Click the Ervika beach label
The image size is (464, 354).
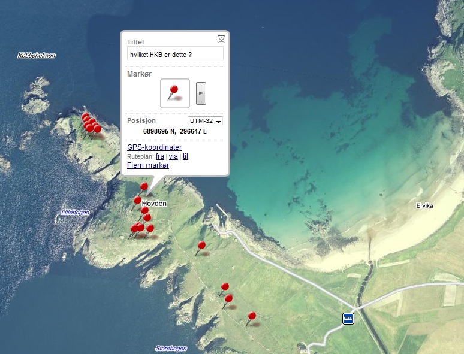tap(424, 206)
